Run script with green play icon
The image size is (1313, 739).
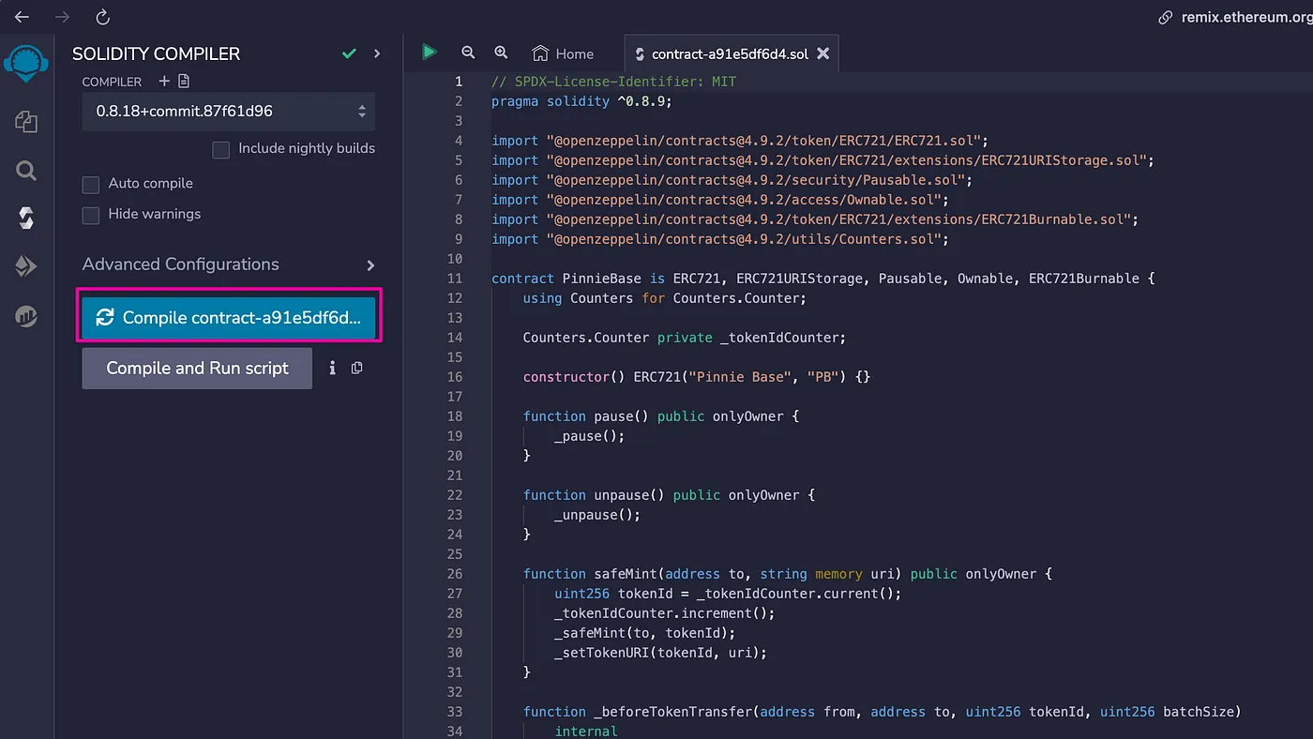(430, 53)
